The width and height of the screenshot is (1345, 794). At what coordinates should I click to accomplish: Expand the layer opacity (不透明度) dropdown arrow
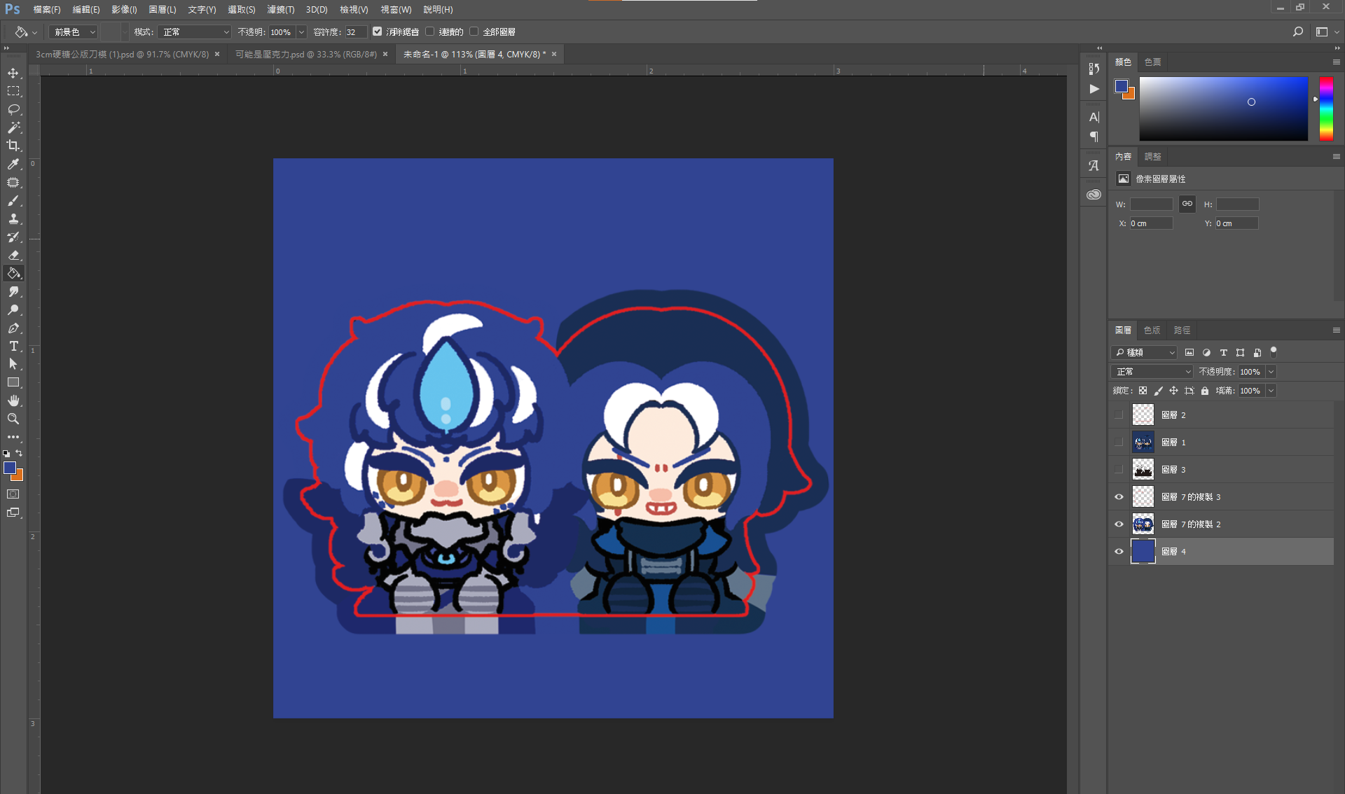(1271, 372)
